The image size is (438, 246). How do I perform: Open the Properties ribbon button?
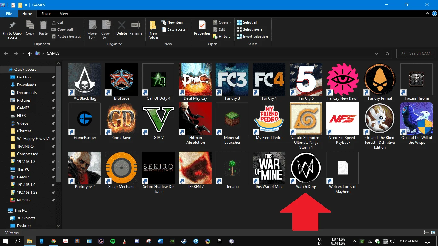[202, 30]
